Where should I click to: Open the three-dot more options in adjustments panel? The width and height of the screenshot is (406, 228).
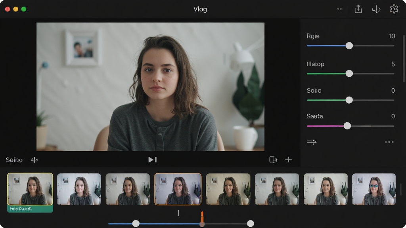(x=389, y=142)
